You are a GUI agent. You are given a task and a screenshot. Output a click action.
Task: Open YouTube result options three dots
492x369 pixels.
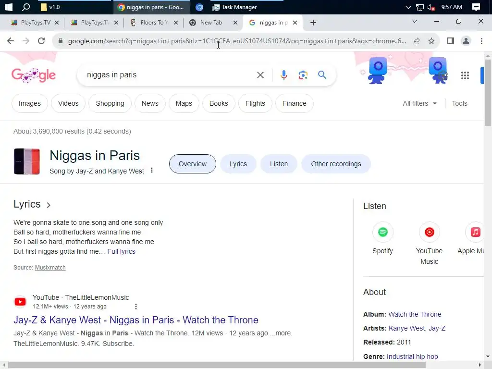point(136,307)
